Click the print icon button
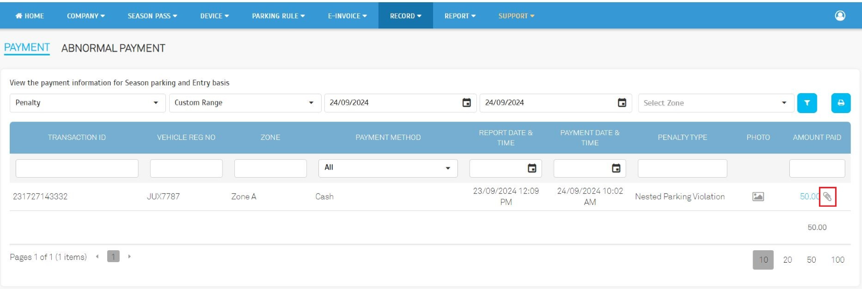862x289 pixels. (840, 103)
